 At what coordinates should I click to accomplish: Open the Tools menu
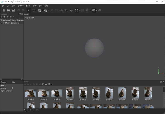41,6
